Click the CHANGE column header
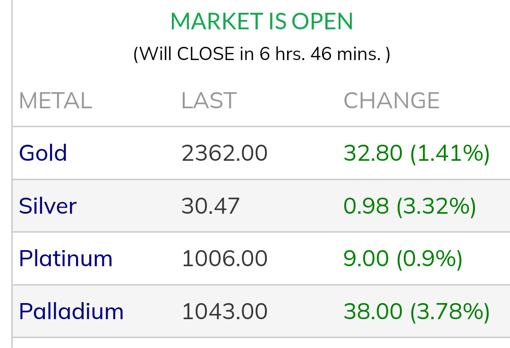Image resolution: width=510 pixels, height=348 pixels. [391, 101]
